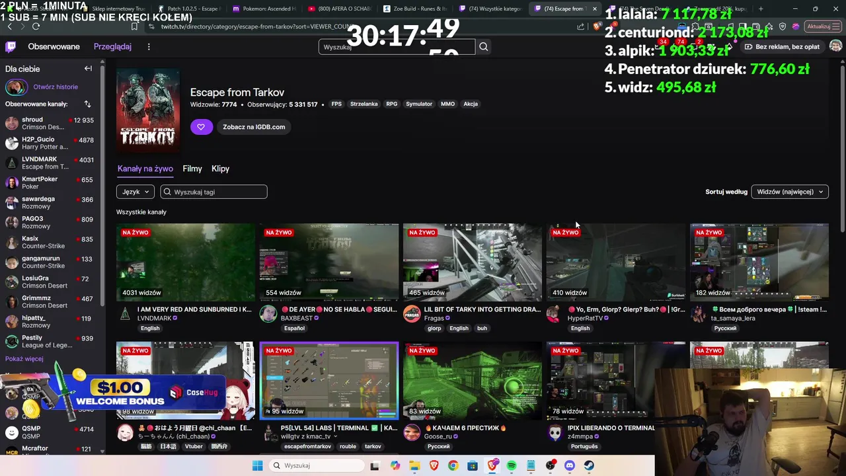The width and height of the screenshot is (846, 476).
Task: Click the Zobacz na IGDB.com button
Action: coord(254,127)
